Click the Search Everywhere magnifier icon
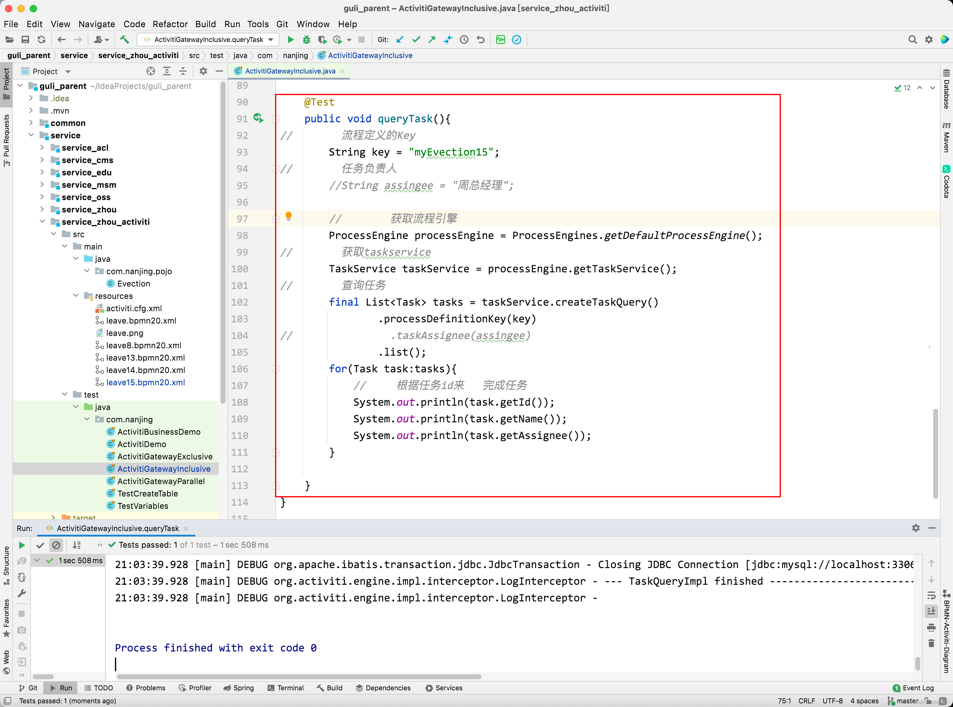 coord(912,40)
